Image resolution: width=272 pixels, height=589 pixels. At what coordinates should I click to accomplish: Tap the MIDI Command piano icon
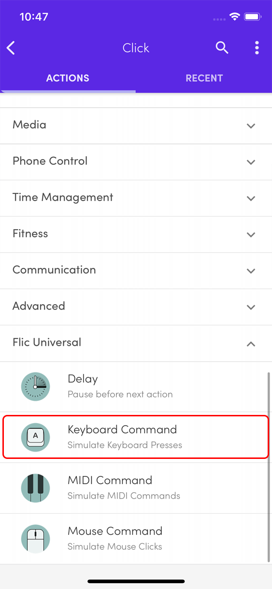click(x=35, y=488)
